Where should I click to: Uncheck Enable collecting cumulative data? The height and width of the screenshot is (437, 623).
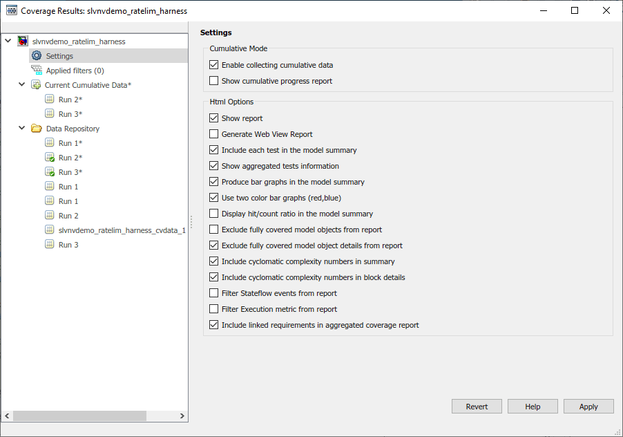click(213, 65)
